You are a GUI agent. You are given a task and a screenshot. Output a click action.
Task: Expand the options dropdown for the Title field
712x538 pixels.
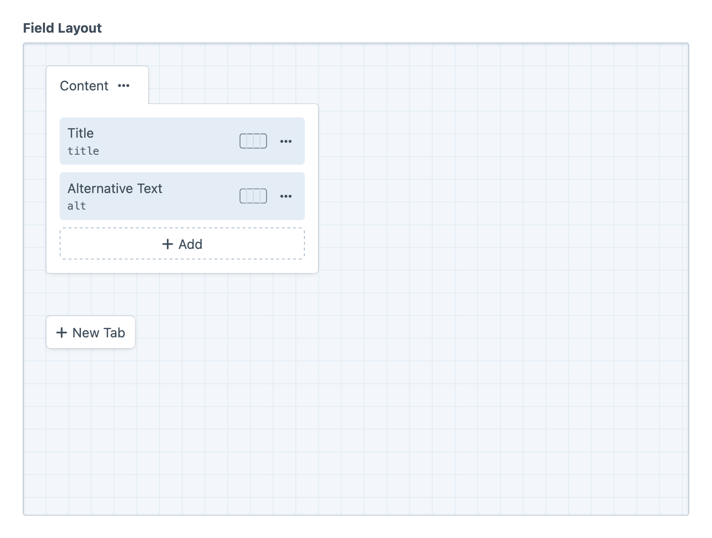coord(286,141)
